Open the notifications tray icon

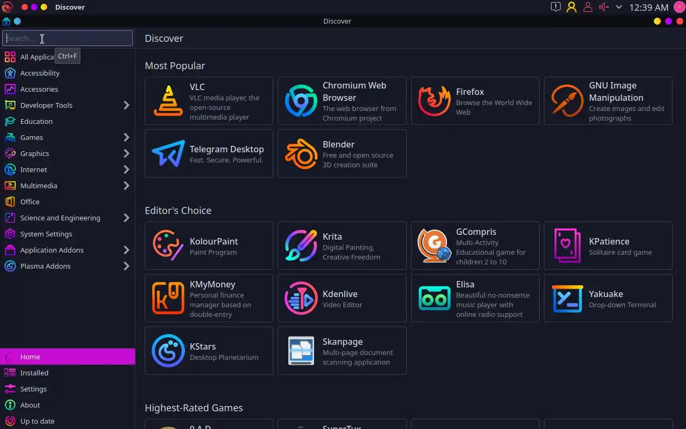[x=556, y=7]
